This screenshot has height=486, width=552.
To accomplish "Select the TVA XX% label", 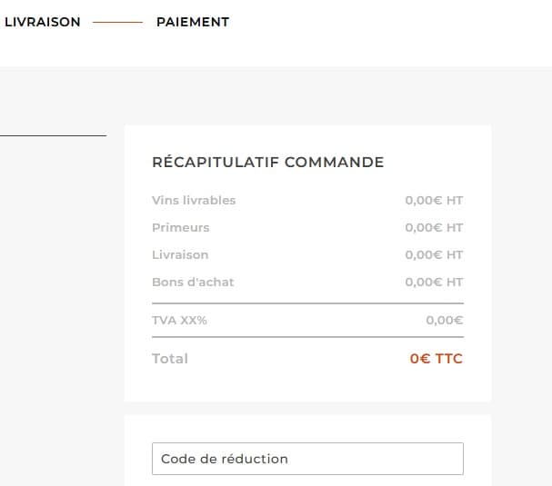I will 179,320.
